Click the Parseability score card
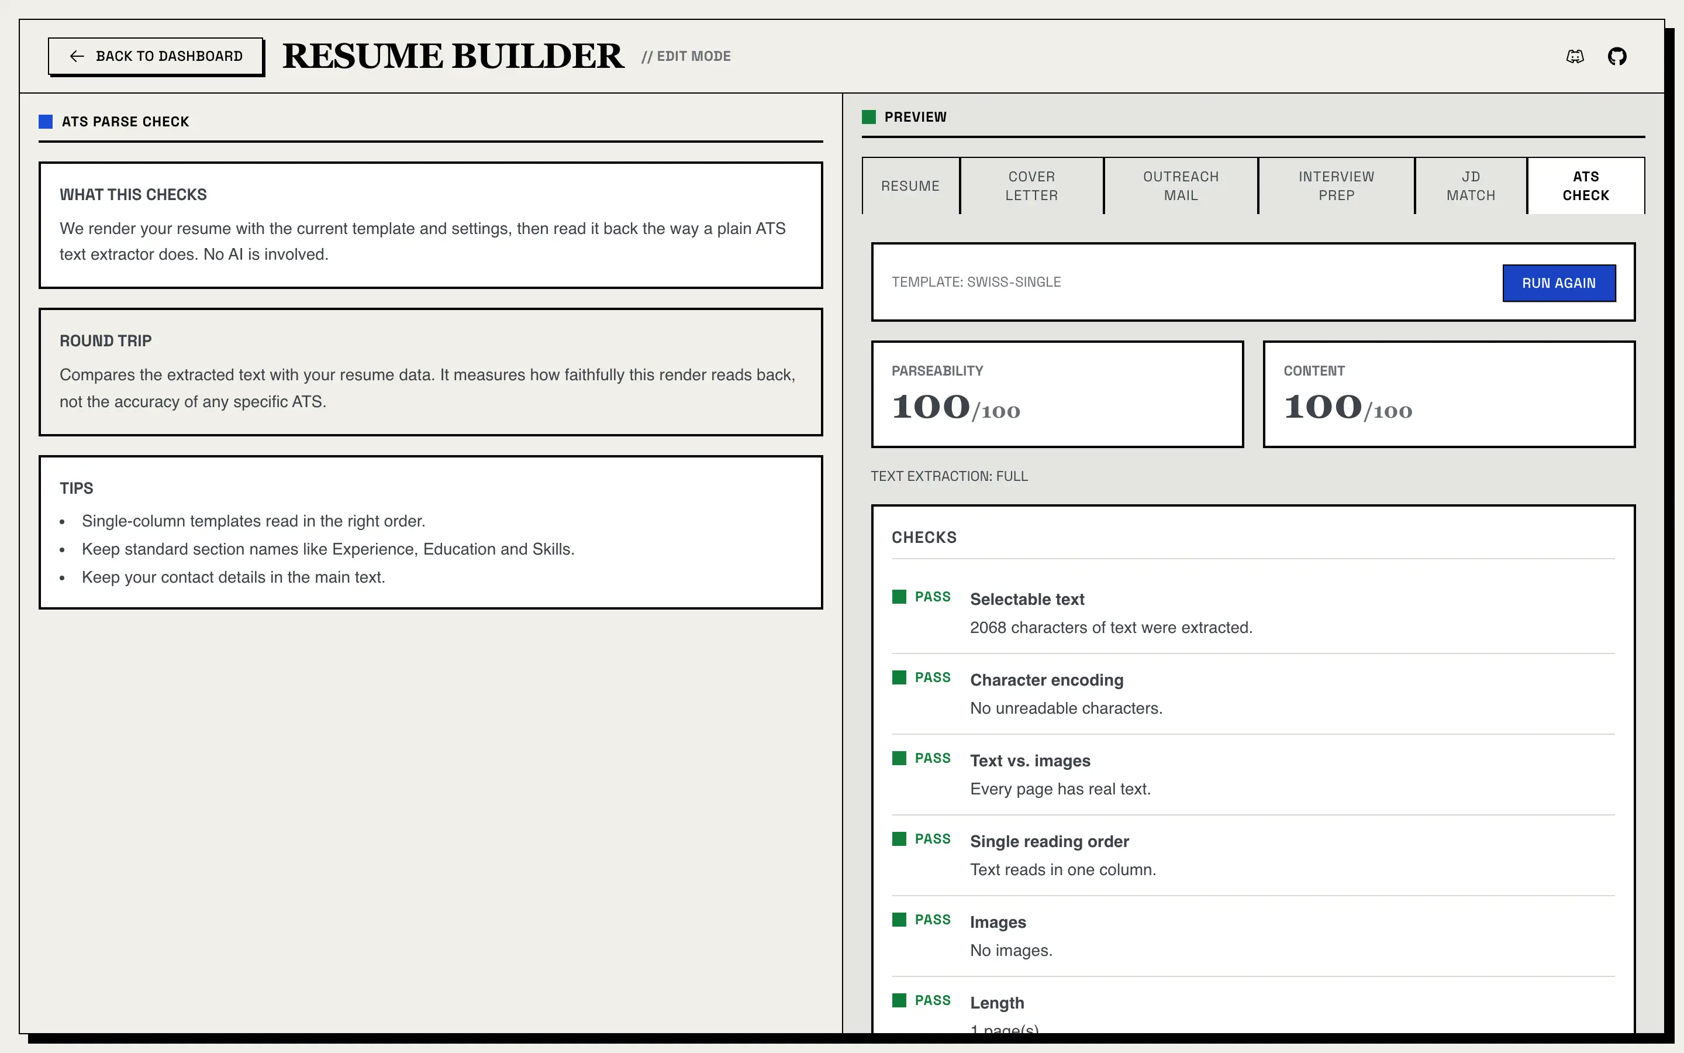This screenshot has height=1053, width=1684. (x=1057, y=394)
